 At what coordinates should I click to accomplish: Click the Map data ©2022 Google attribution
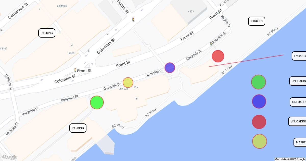click(290, 159)
